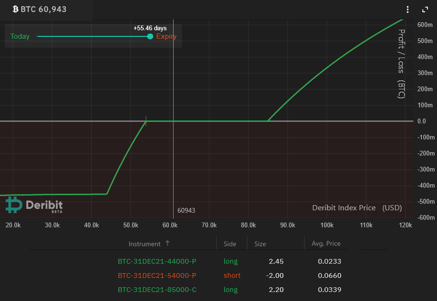Open the three-dot more options menu

click(408, 9)
